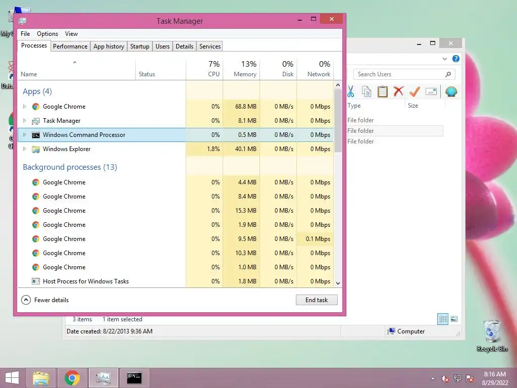The width and height of the screenshot is (517, 388).
Task: Select the Host Process for Windows Tasks row
Action: tap(175, 281)
